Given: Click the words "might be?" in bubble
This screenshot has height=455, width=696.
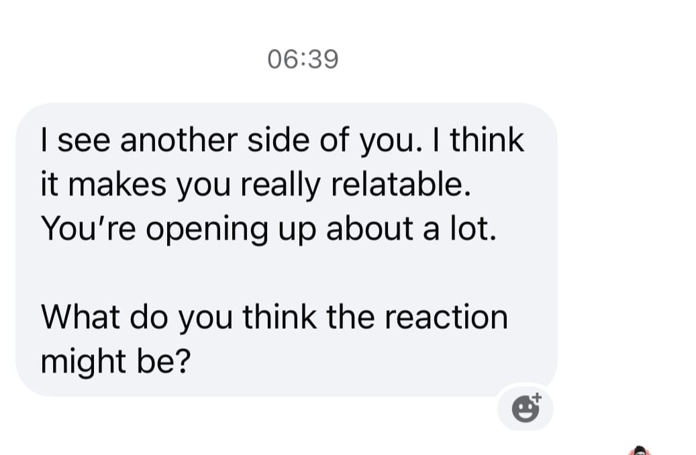Looking at the screenshot, I should [116, 361].
